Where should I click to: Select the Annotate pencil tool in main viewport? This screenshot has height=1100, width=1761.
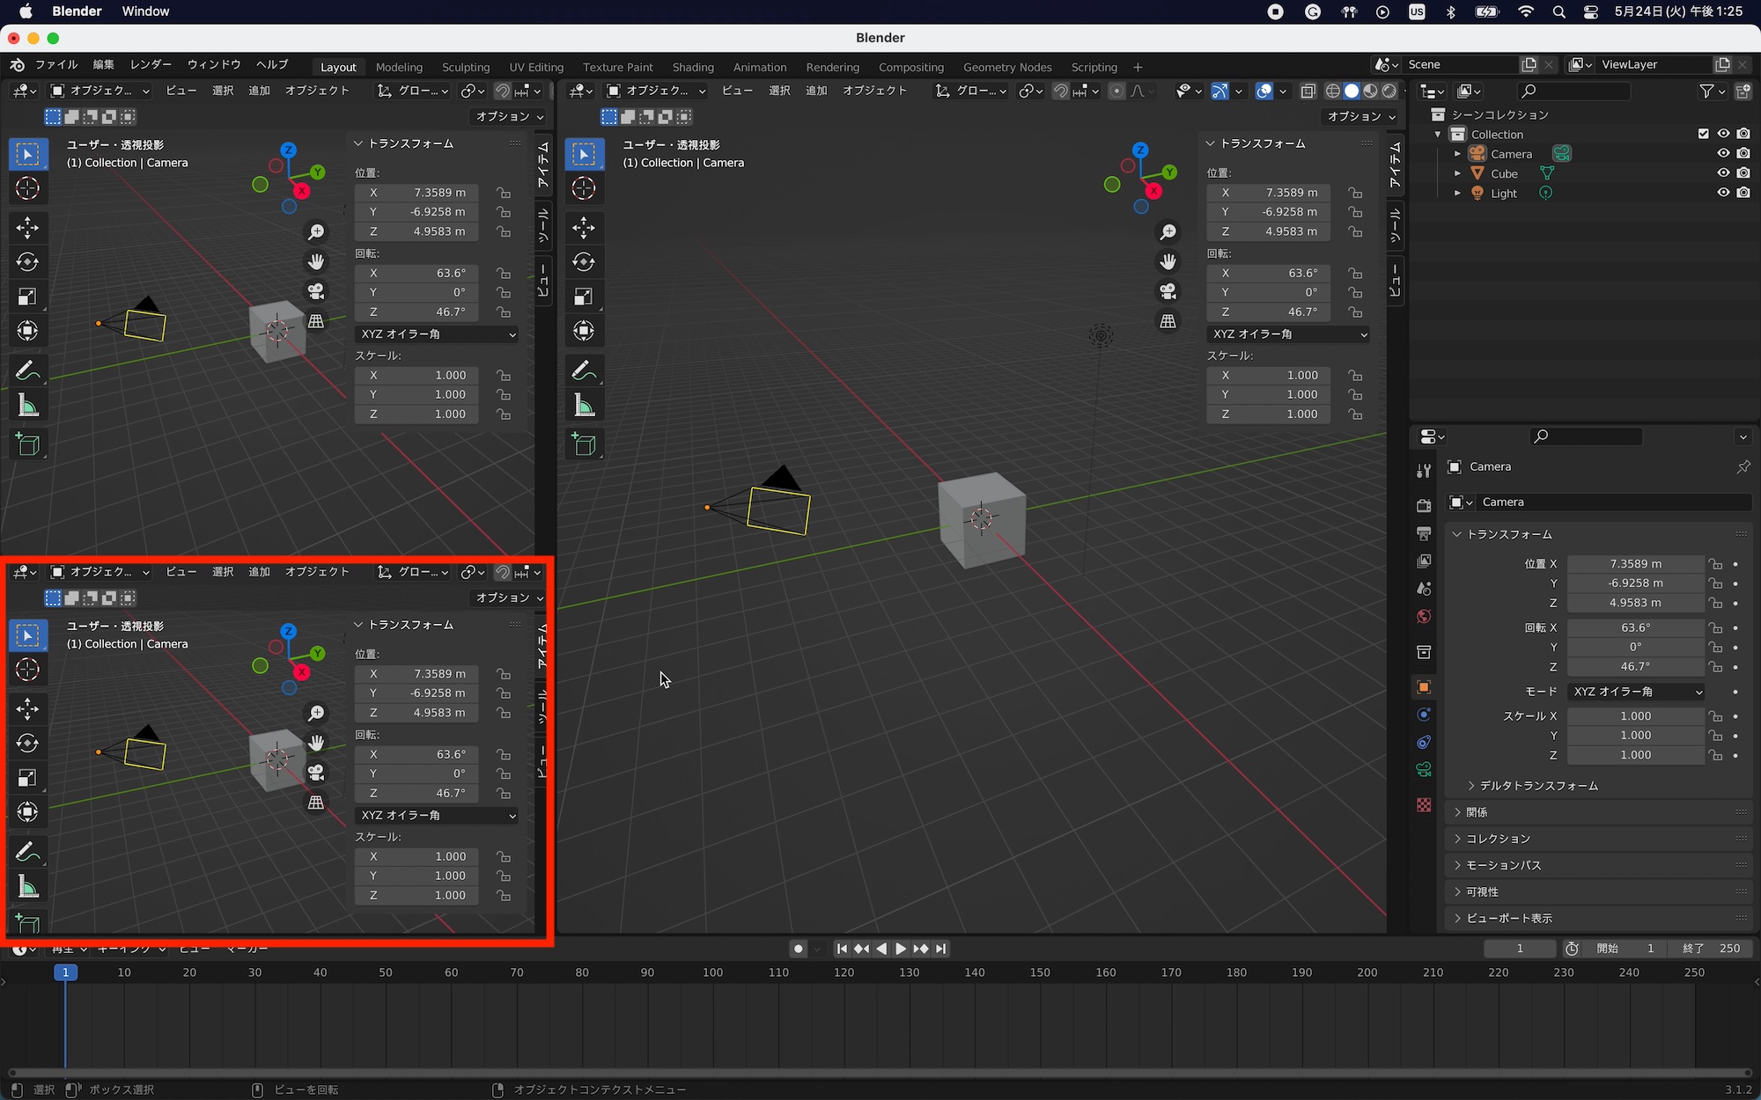pyautogui.click(x=584, y=370)
